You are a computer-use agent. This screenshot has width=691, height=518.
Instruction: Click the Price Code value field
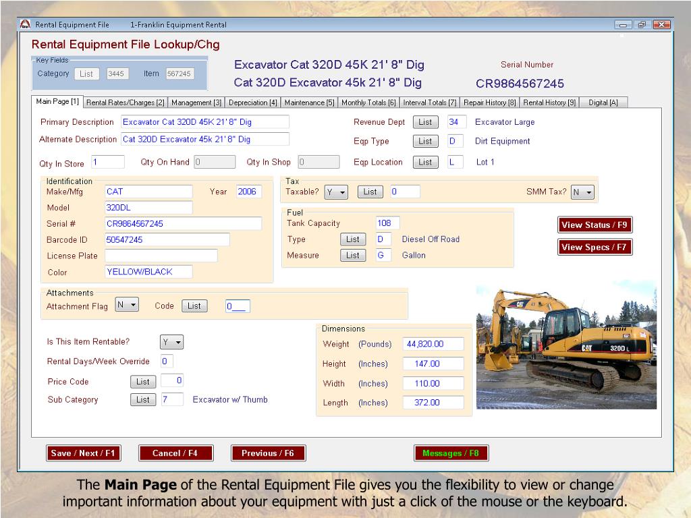click(x=172, y=380)
